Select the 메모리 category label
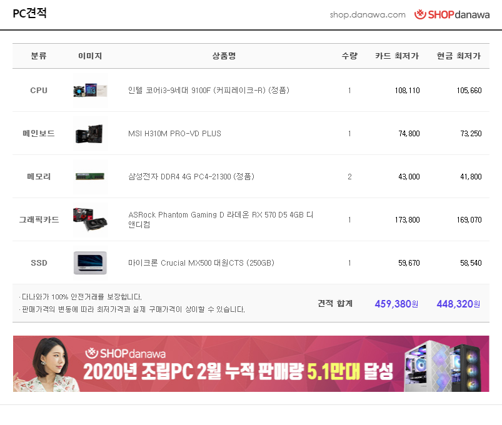This screenshot has width=502, height=425. (x=39, y=177)
